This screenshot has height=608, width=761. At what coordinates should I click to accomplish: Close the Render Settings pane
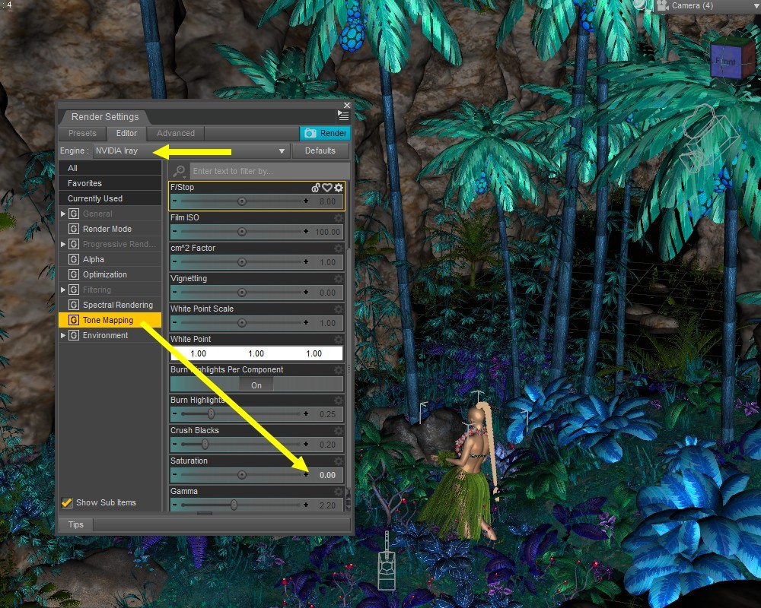[347, 105]
